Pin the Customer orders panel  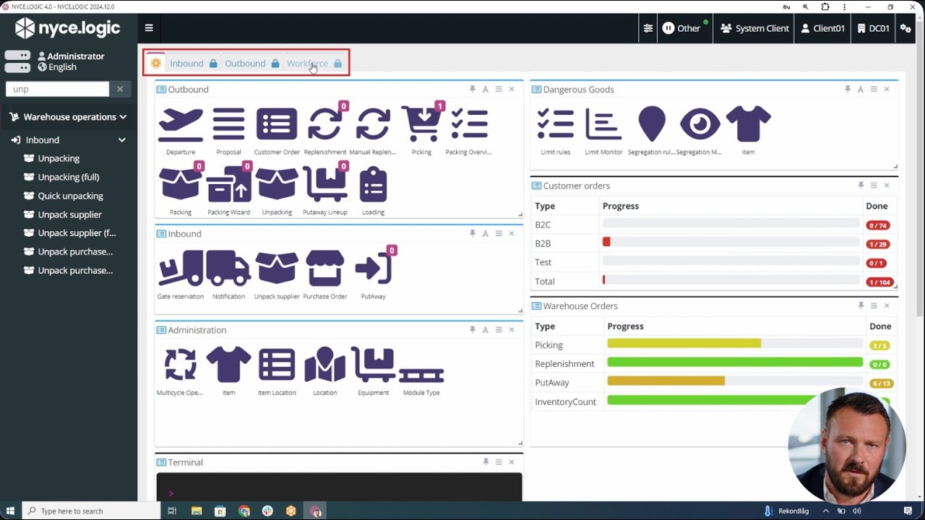tap(860, 185)
